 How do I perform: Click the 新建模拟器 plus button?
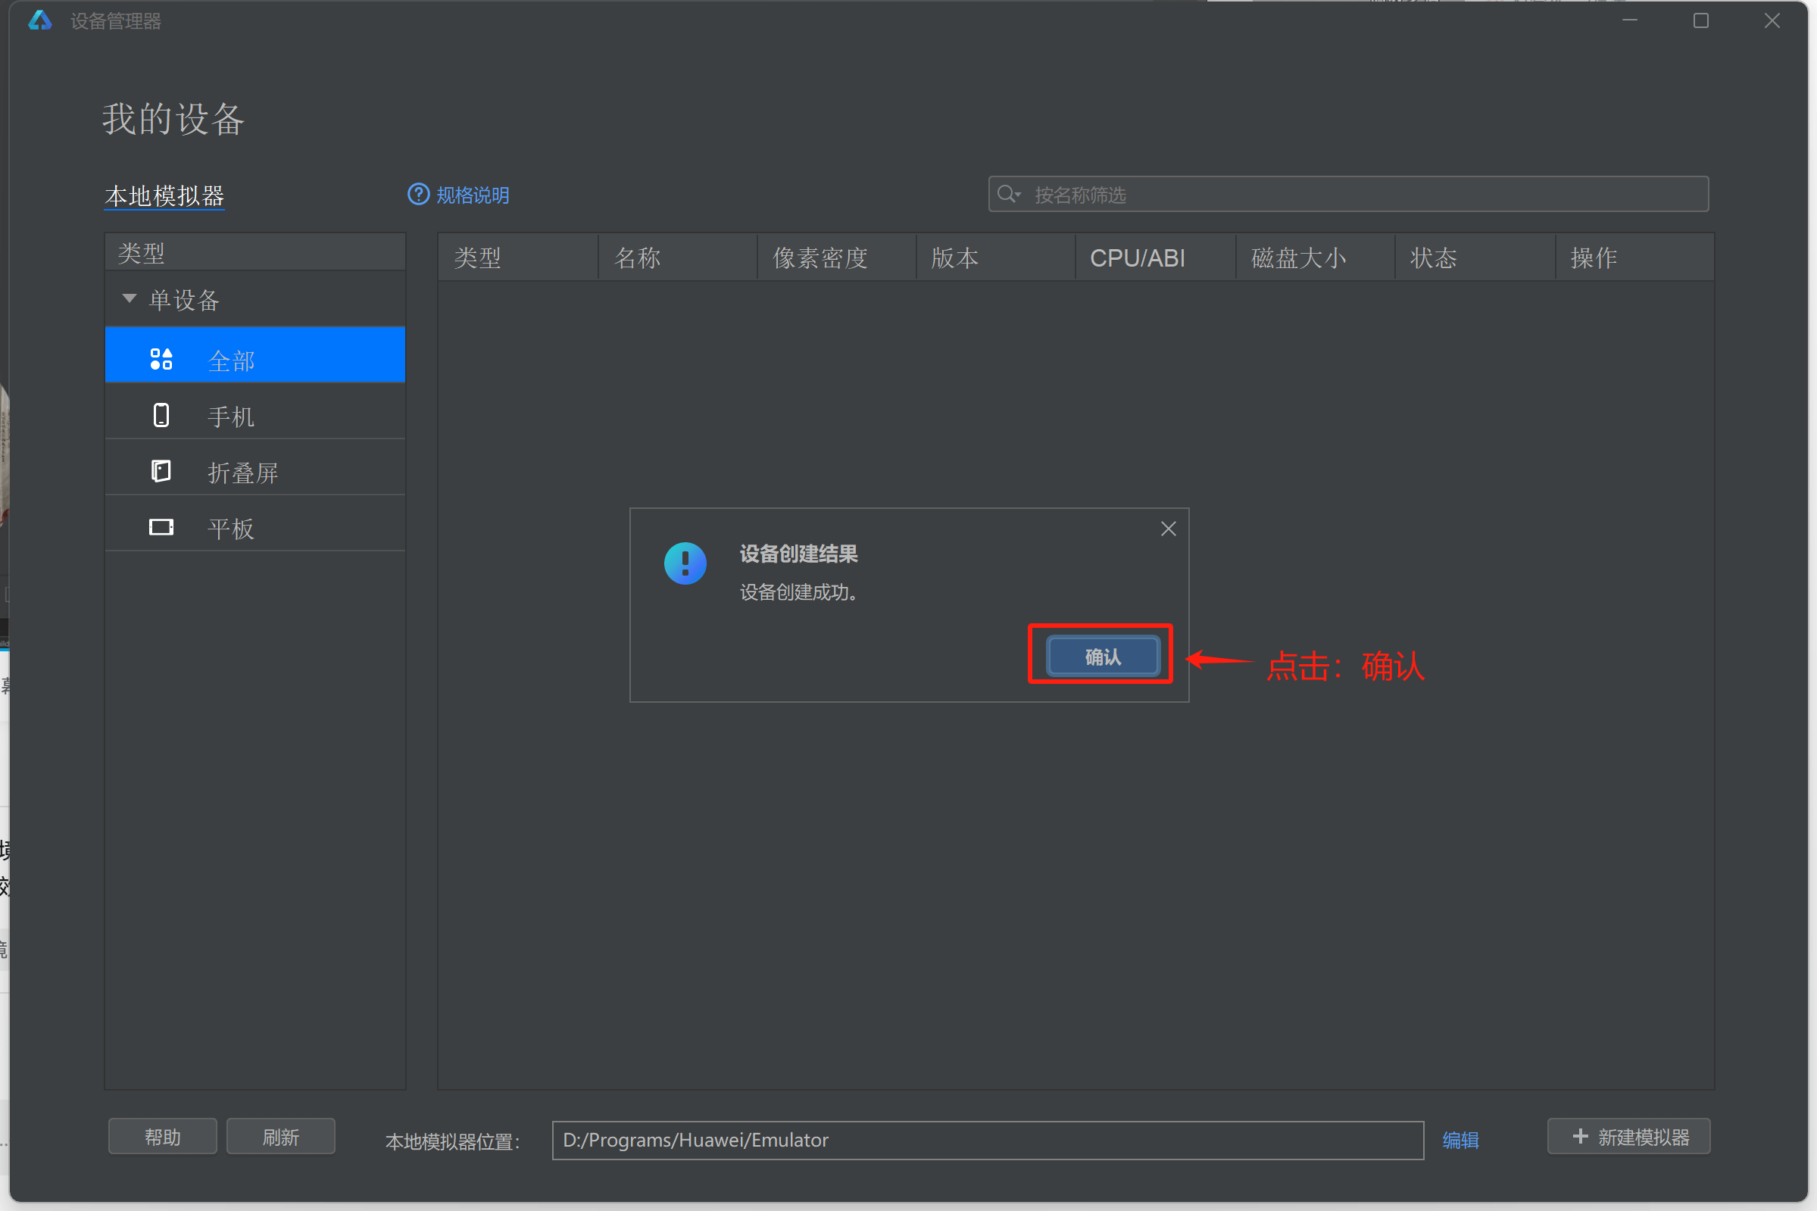click(x=1628, y=1137)
